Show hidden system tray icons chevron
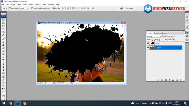 [150, 103]
